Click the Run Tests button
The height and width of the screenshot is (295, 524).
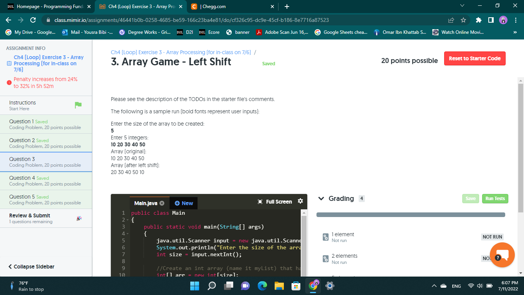pos(495,199)
